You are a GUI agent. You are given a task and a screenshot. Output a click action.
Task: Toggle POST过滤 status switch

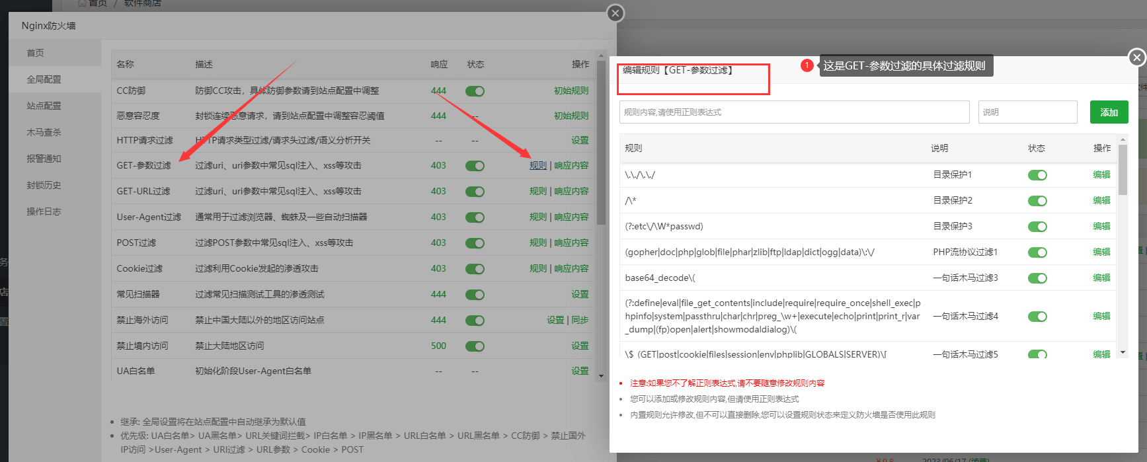click(x=475, y=243)
